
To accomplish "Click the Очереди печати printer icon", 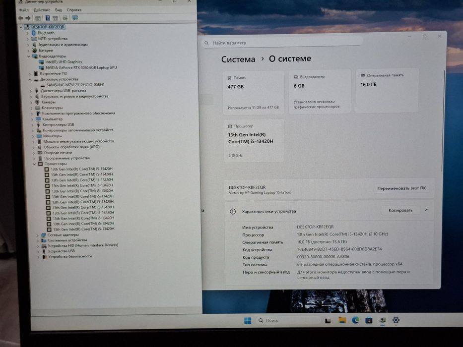I will [40, 153].
